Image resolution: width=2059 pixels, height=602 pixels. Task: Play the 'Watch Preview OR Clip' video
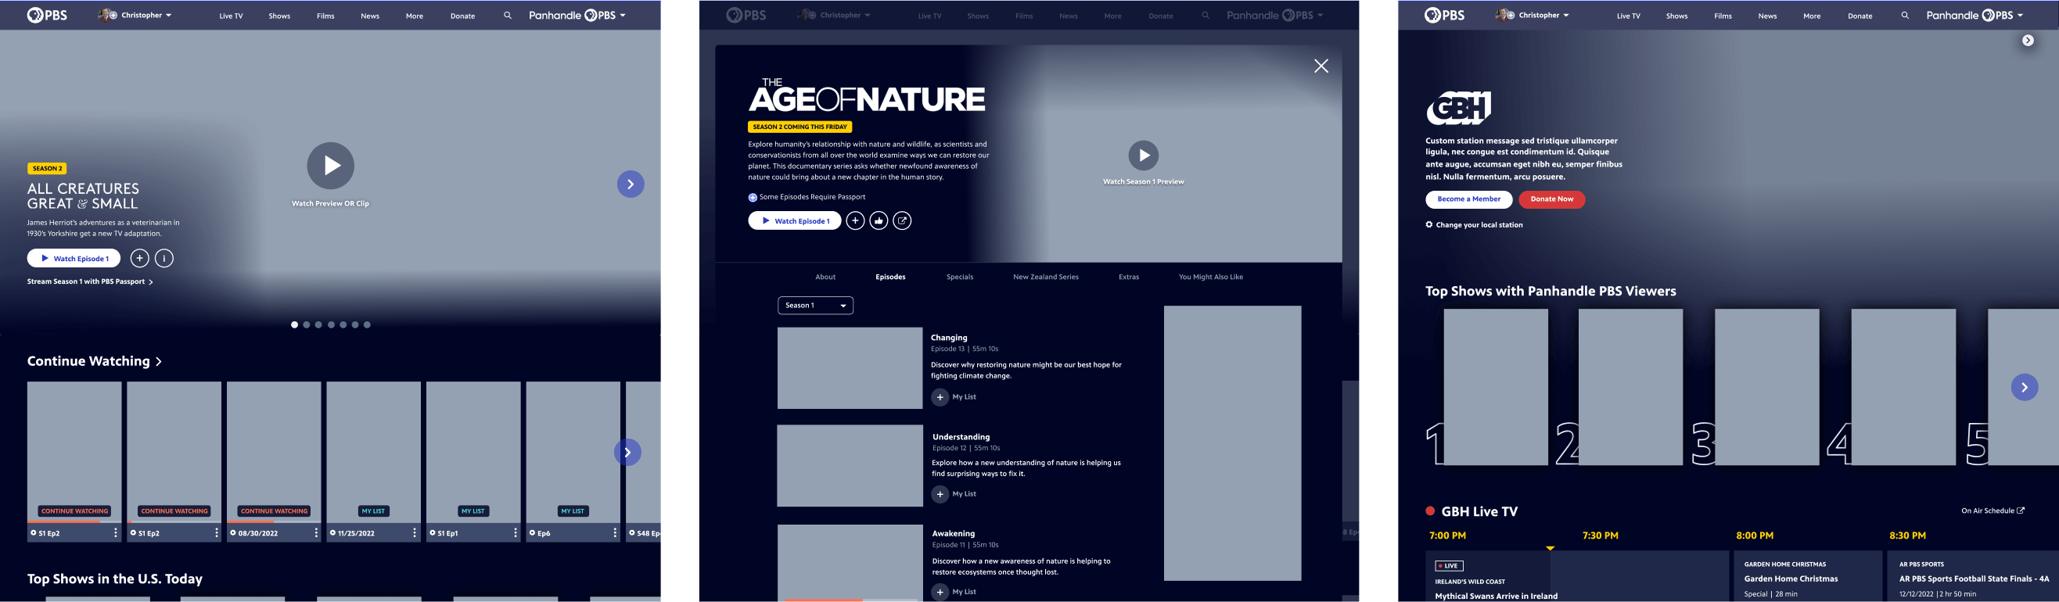pyautogui.click(x=331, y=165)
